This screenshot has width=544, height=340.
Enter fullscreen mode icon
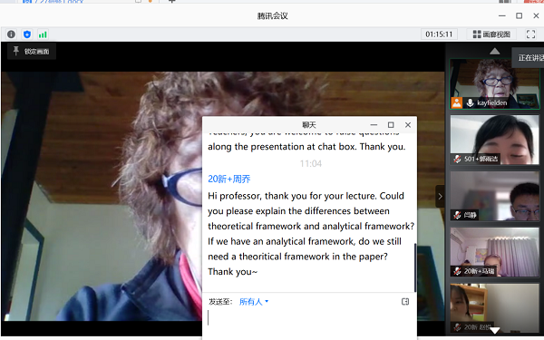pos(530,34)
